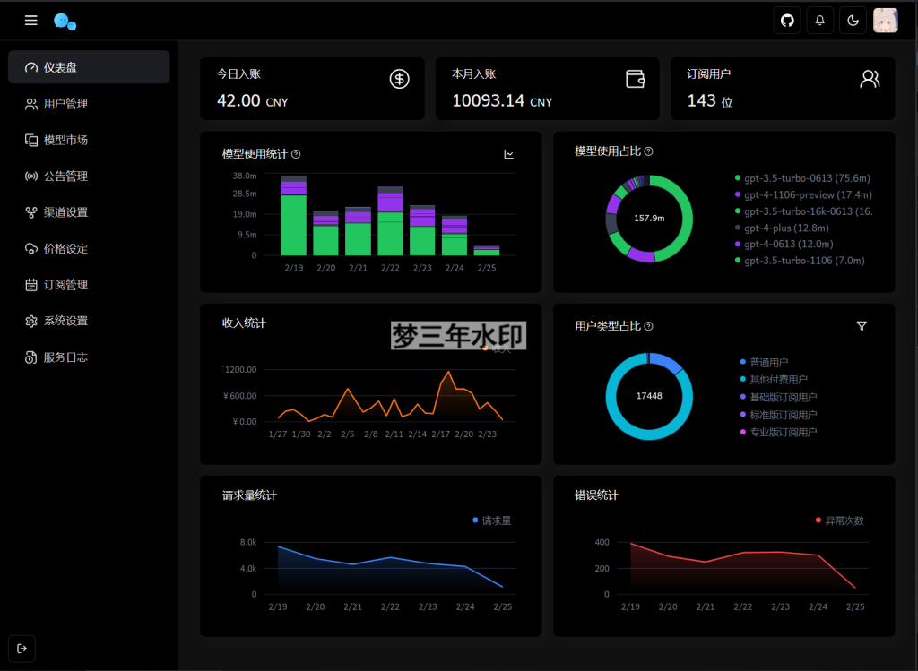Switch chart type icon in 模型使用统计

click(509, 154)
